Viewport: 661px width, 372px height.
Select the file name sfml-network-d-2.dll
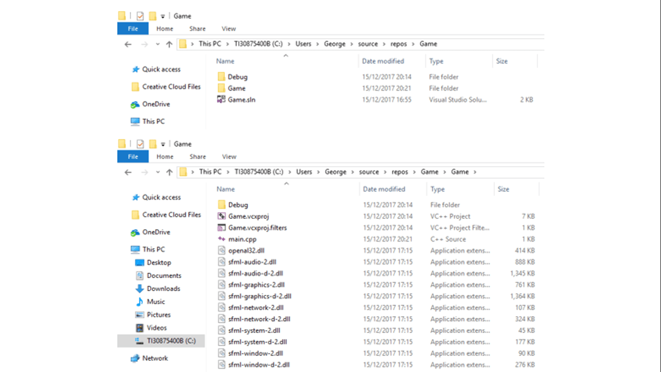[x=259, y=319]
